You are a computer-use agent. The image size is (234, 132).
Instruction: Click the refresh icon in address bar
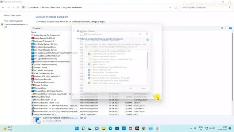(x=176, y=7)
